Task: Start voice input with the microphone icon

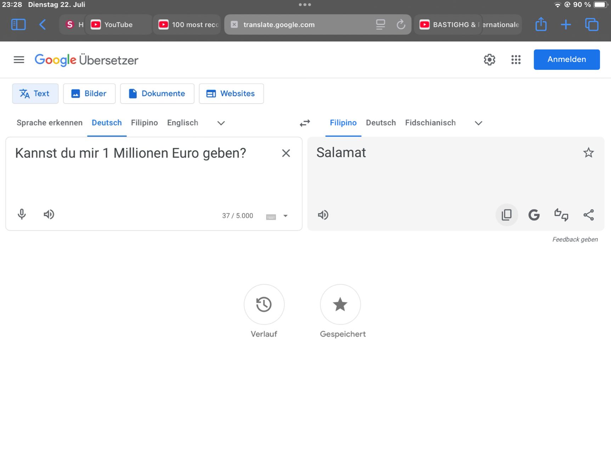Action: 22,214
